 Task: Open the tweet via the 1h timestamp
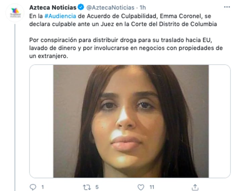[143, 7]
